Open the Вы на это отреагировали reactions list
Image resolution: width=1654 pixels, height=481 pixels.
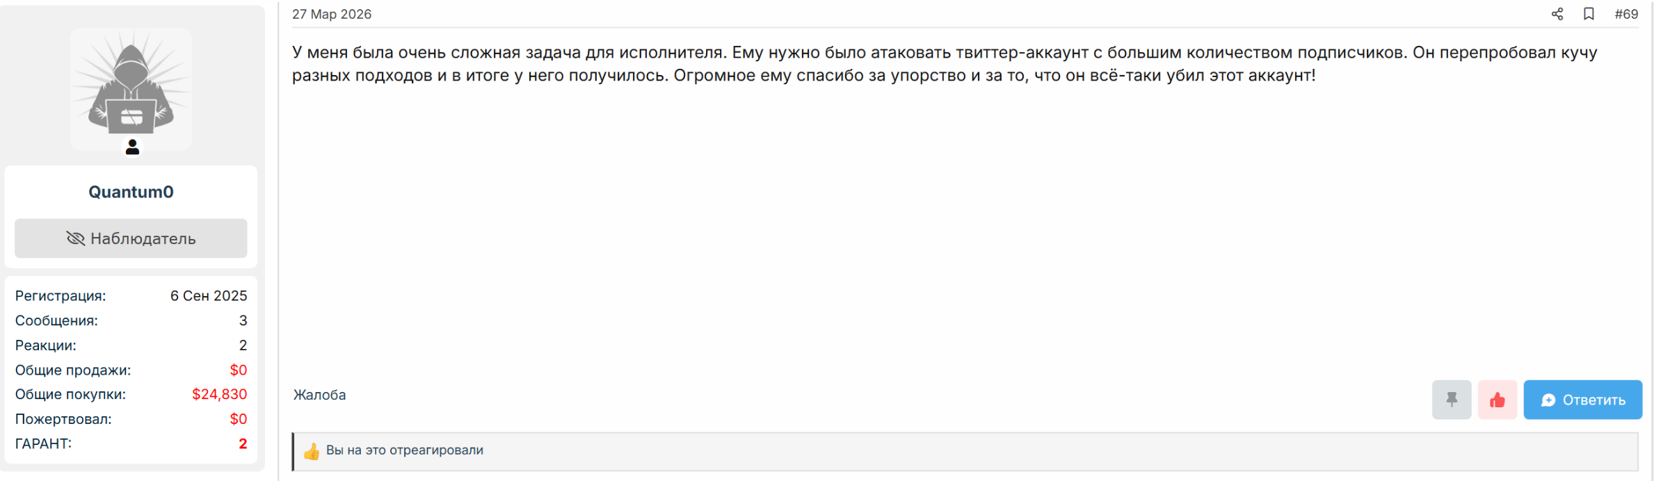pos(405,450)
